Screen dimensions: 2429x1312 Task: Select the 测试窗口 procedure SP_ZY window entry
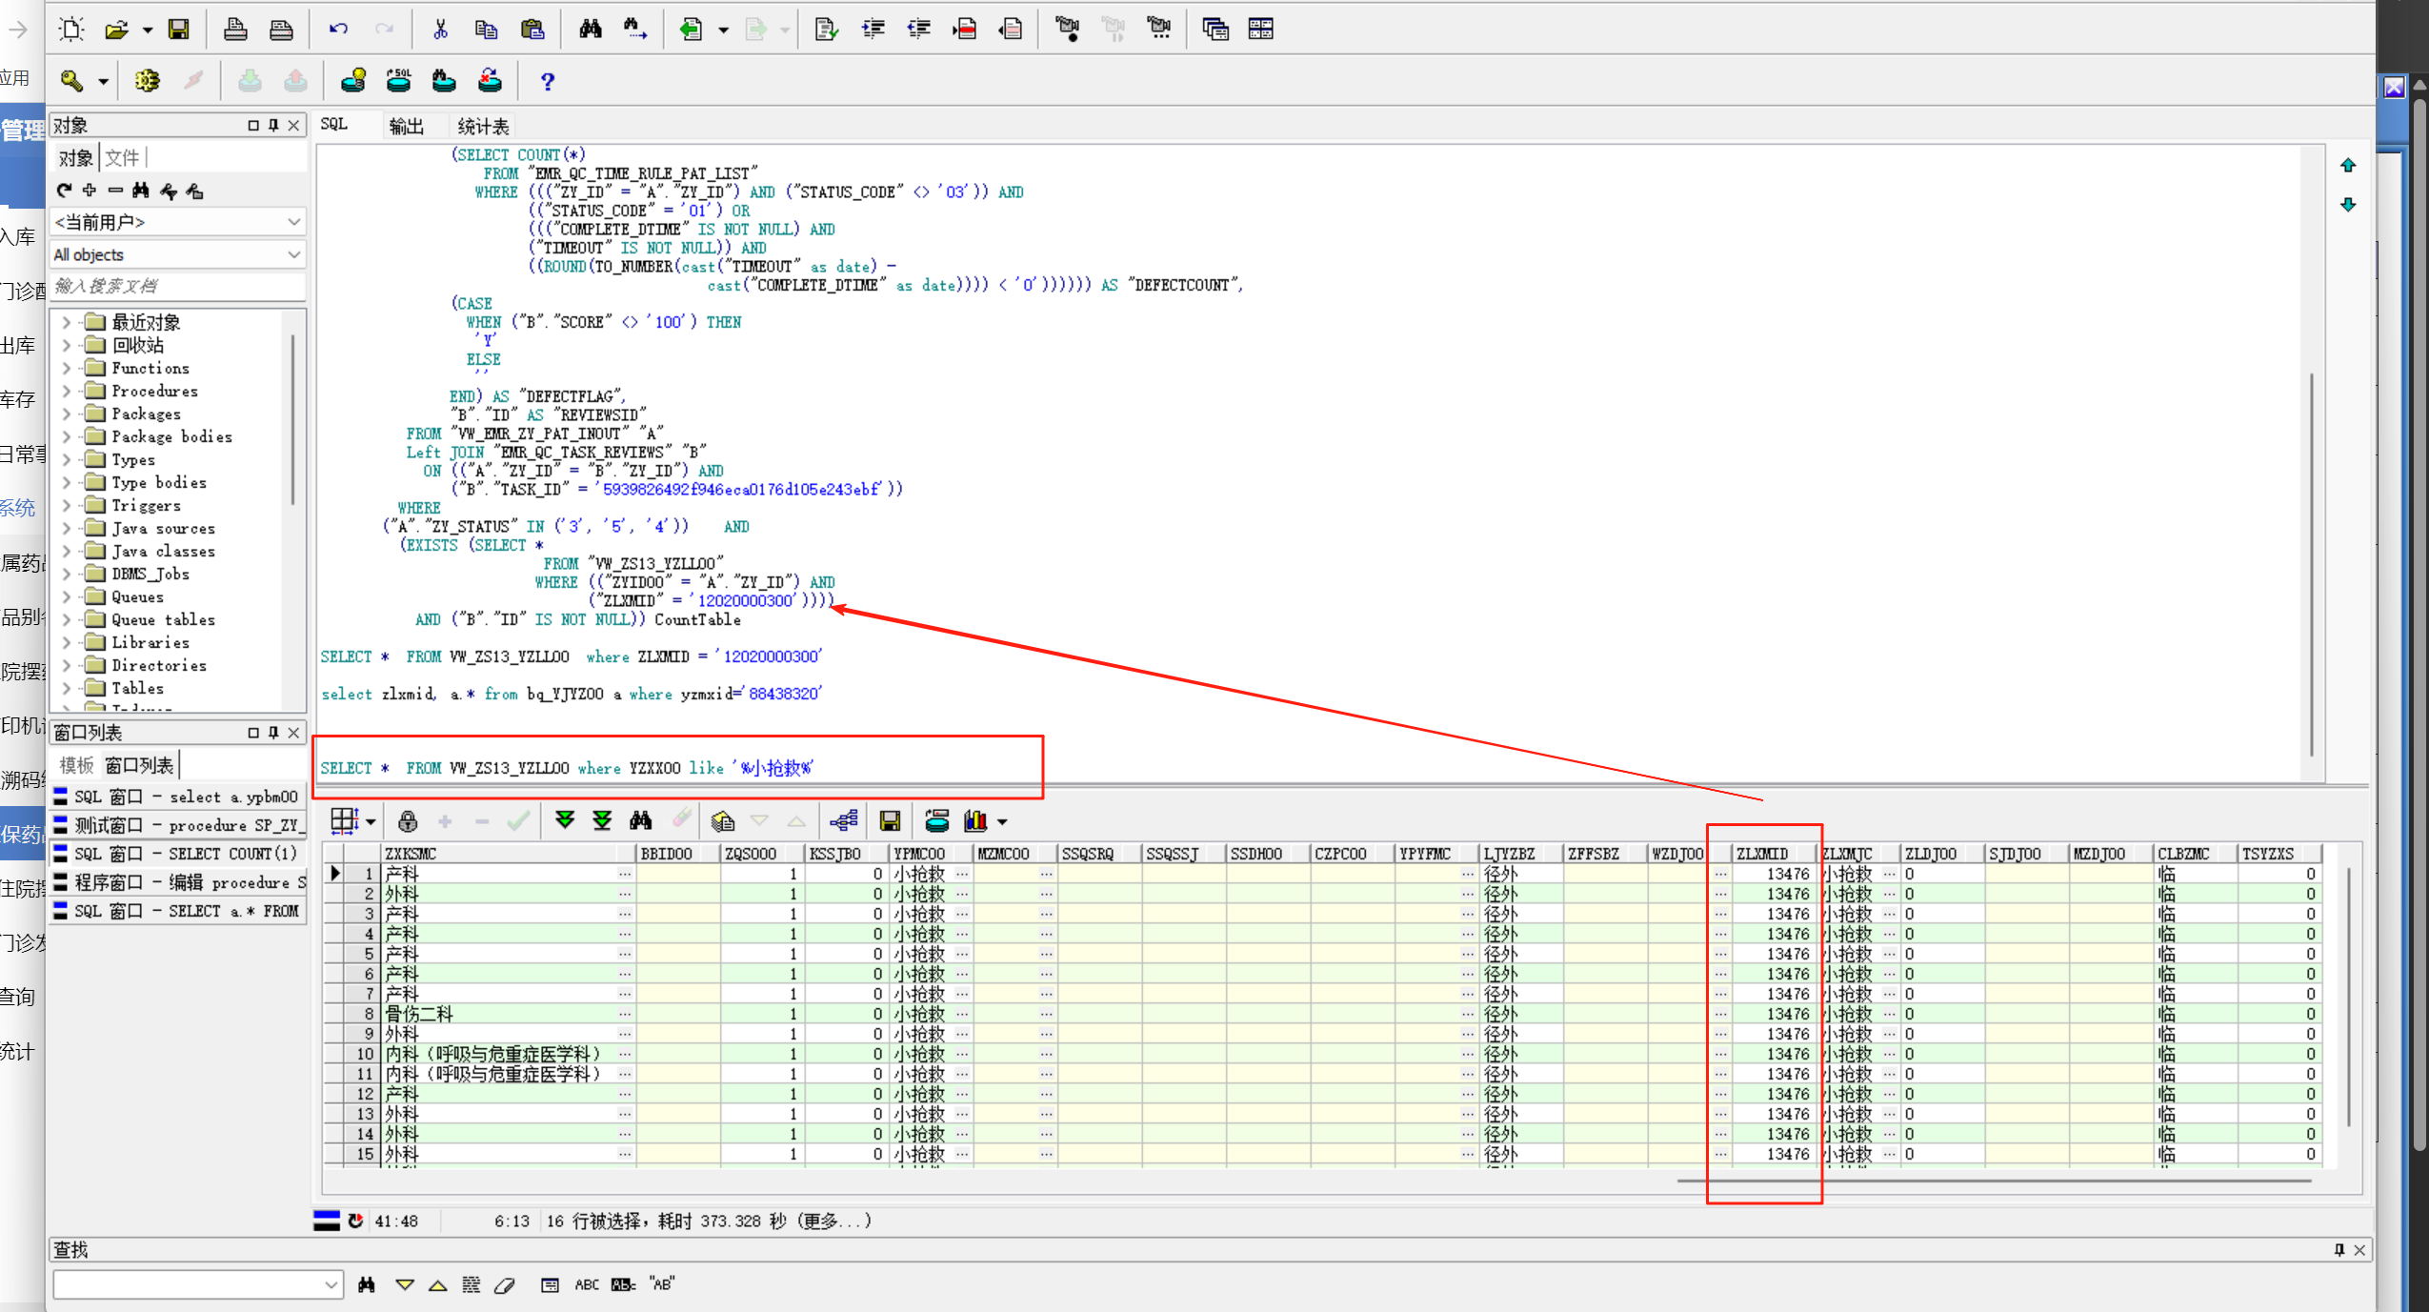click(x=181, y=825)
